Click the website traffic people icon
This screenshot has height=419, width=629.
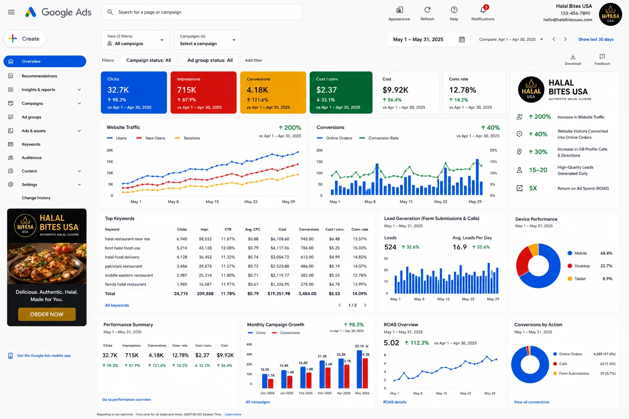[x=519, y=117]
